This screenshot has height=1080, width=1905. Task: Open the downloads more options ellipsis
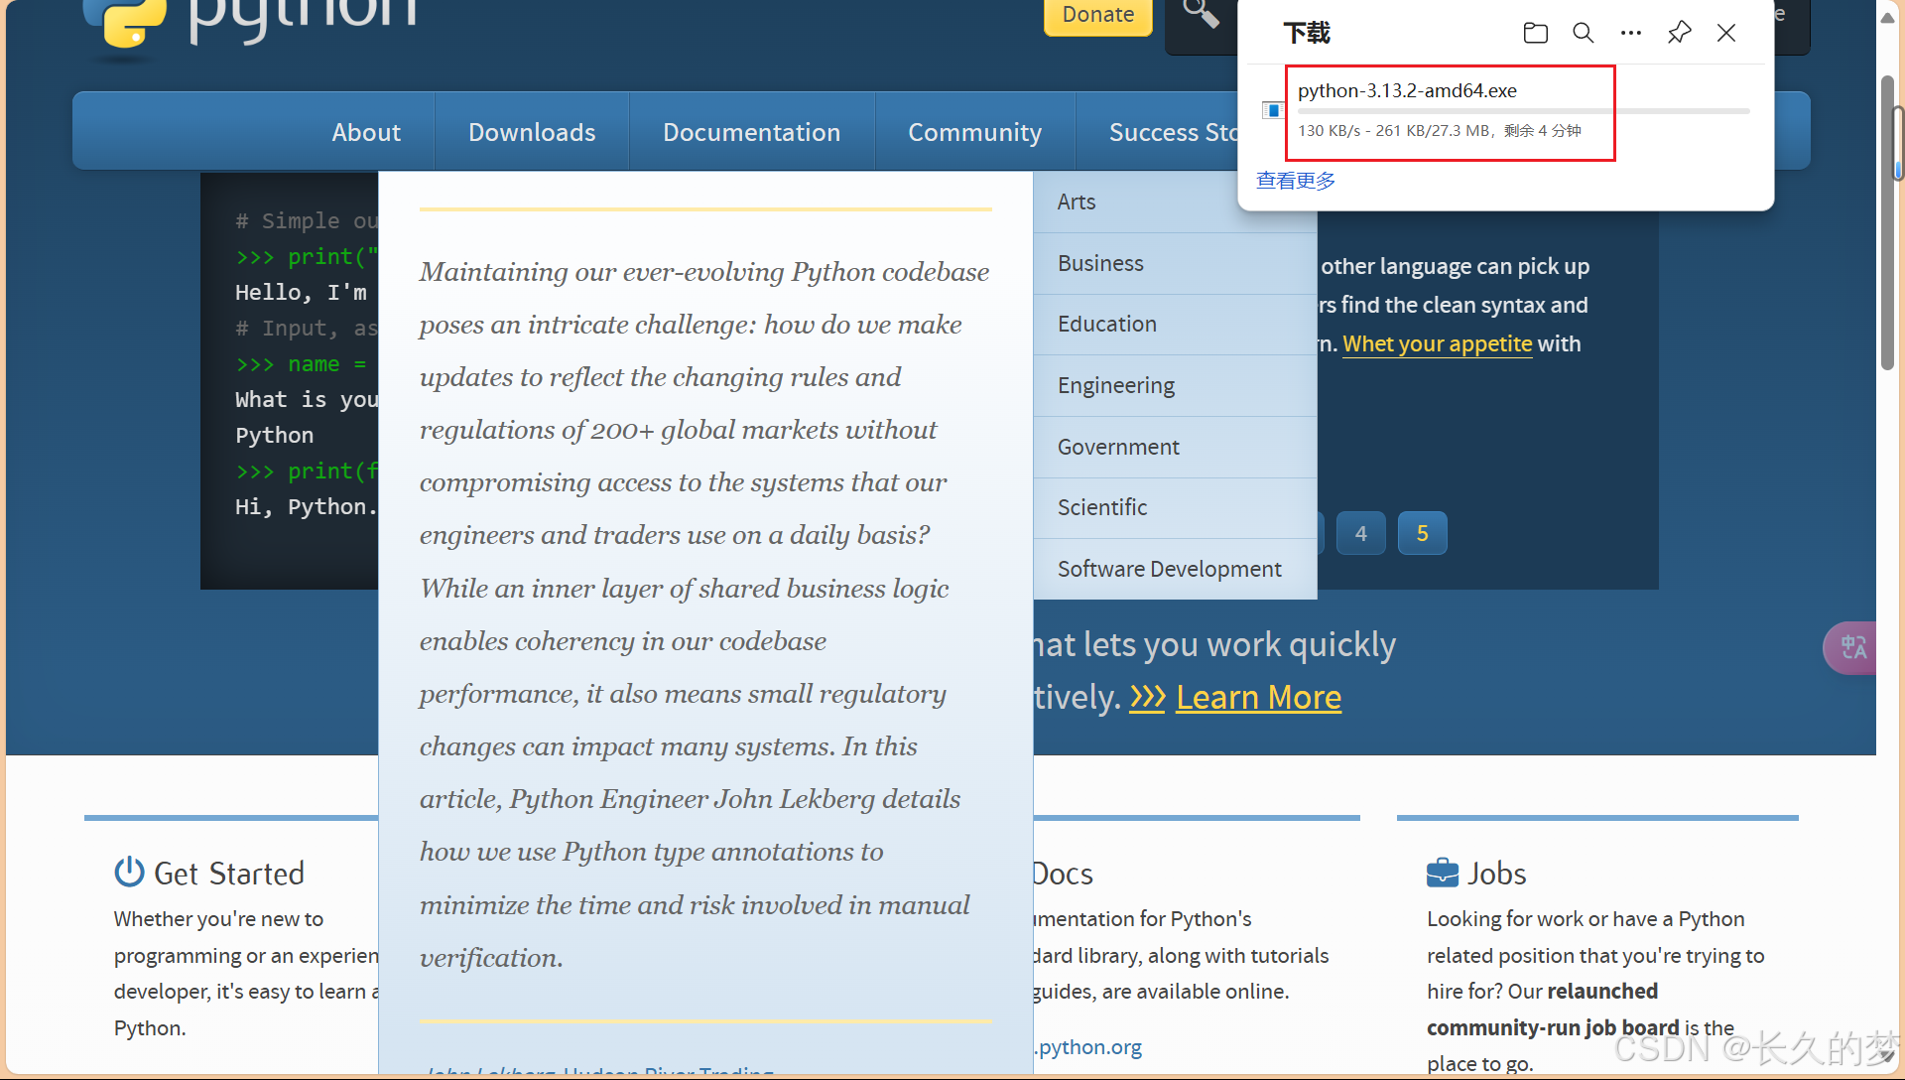[1631, 33]
